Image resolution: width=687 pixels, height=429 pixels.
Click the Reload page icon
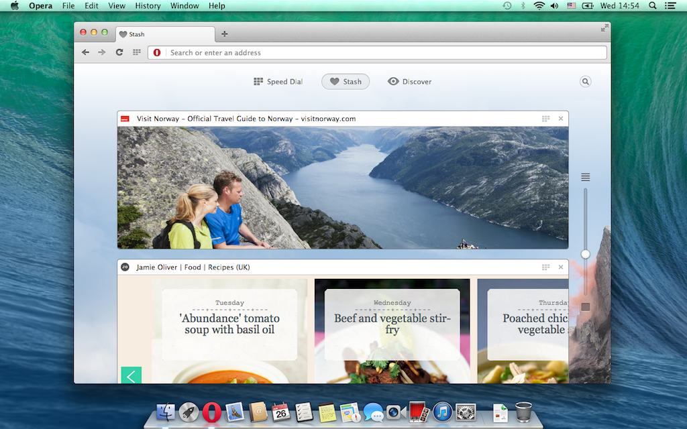[x=119, y=52]
